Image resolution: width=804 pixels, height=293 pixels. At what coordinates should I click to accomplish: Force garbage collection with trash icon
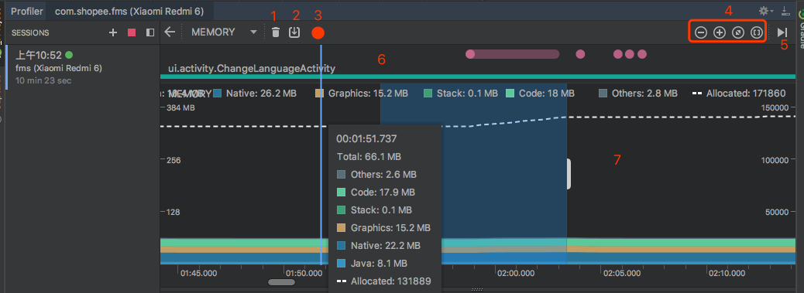(275, 32)
